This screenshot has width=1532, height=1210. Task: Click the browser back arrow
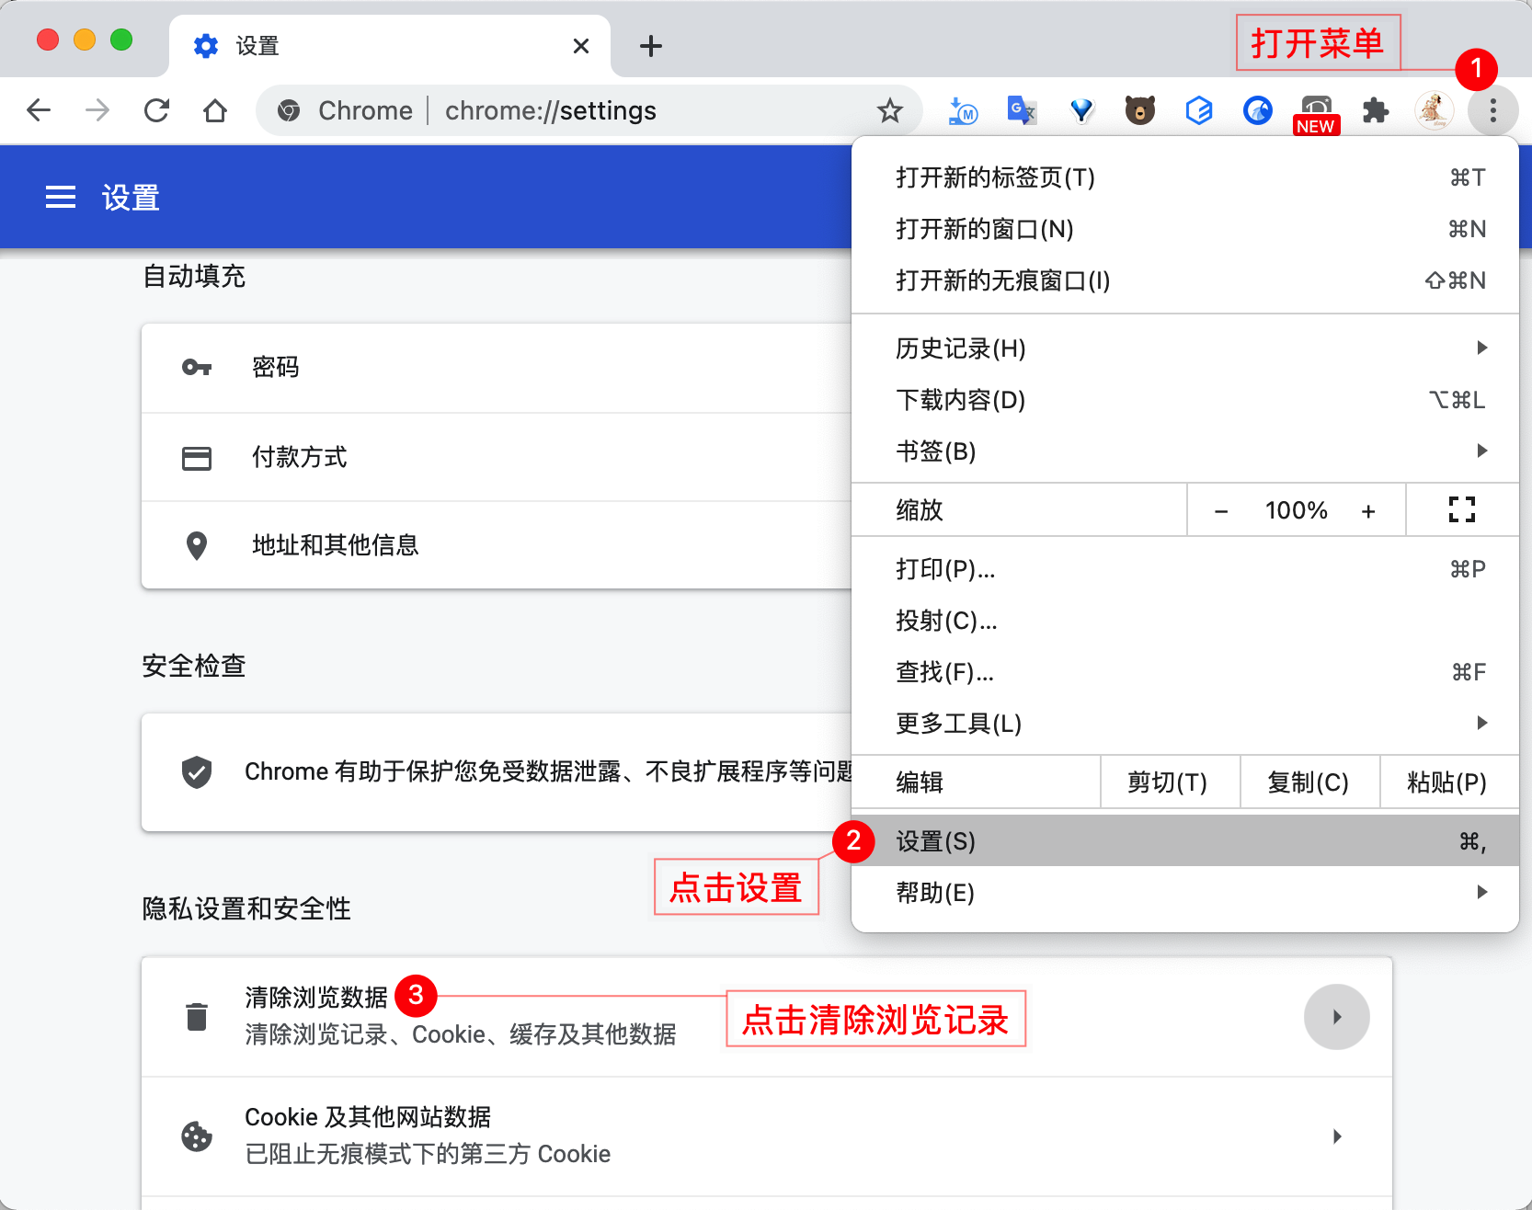tap(39, 110)
